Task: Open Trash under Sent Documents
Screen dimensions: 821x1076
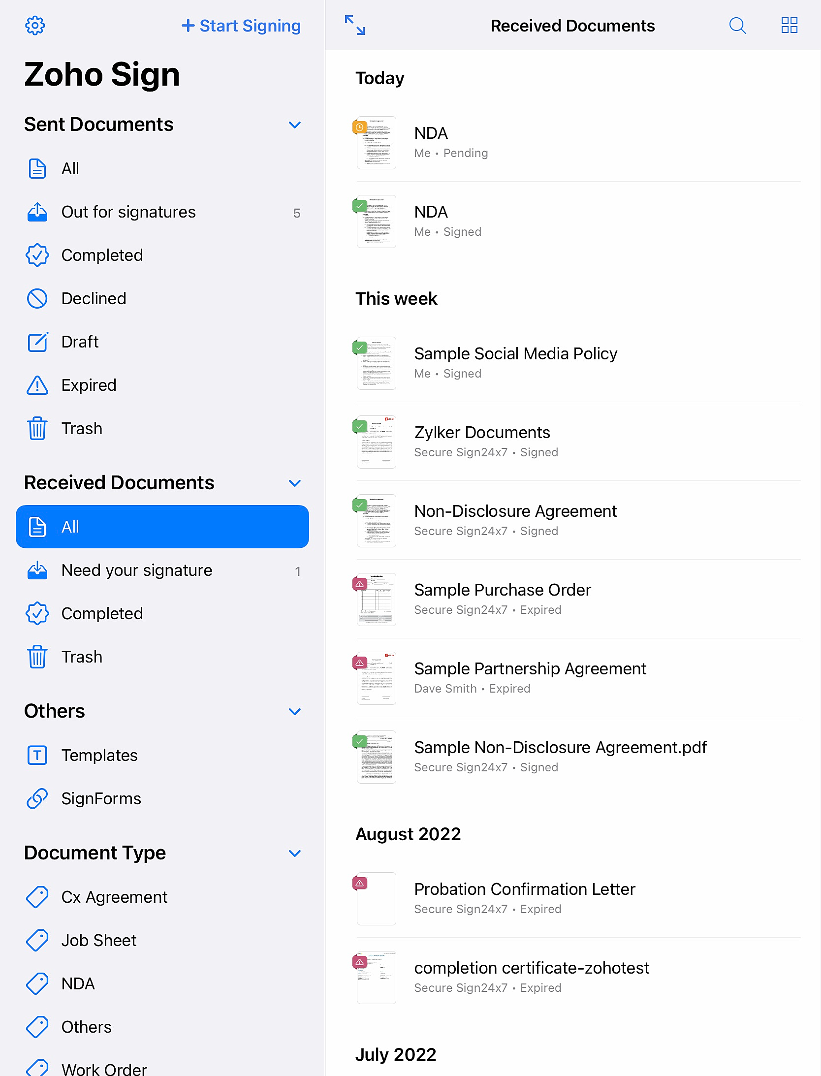Action: click(162, 429)
